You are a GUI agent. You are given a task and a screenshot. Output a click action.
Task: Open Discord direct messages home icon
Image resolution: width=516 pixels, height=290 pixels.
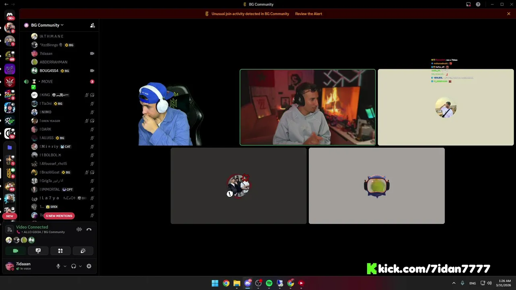coord(10,15)
